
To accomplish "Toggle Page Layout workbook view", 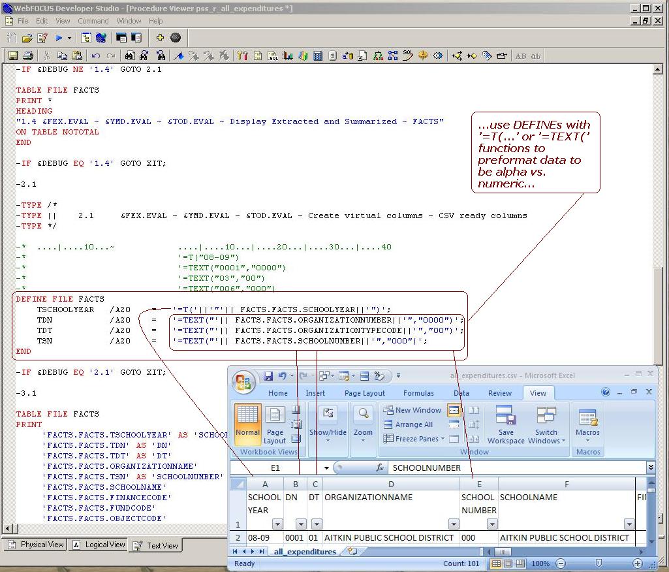I will click(x=275, y=426).
